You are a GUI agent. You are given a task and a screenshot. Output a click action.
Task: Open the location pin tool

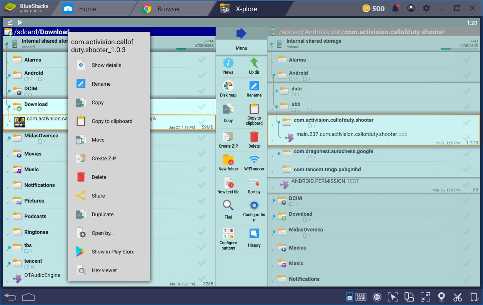(x=441, y=297)
